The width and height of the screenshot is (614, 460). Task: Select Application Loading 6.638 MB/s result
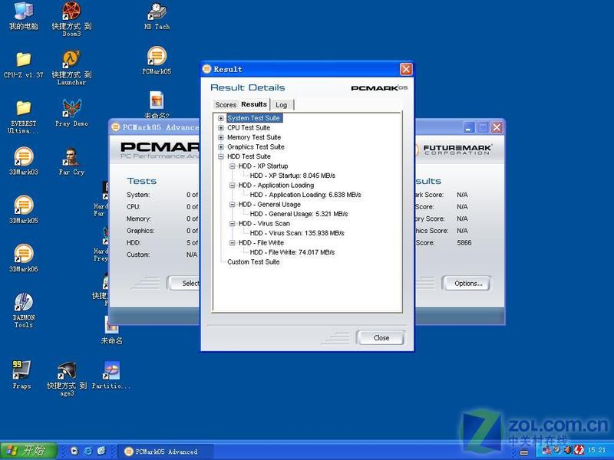click(x=305, y=195)
